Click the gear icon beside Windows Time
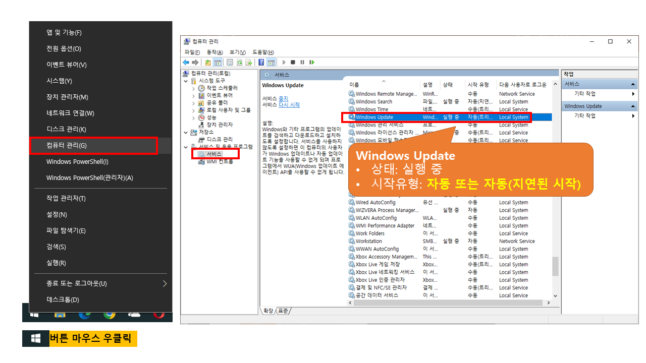The height and width of the screenshot is (363, 646). pos(352,109)
